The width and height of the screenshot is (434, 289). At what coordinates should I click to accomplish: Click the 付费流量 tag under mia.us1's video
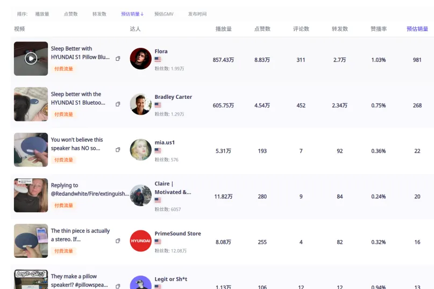click(x=63, y=160)
